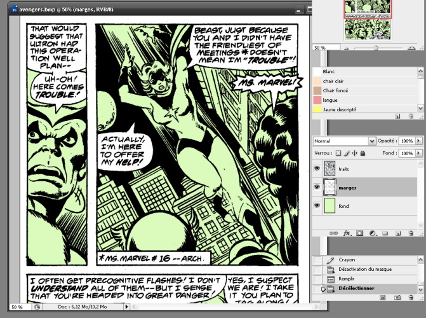Delete layer with Layers trash icon
This screenshot has height=318, width=426.
(x=411, y=233)
